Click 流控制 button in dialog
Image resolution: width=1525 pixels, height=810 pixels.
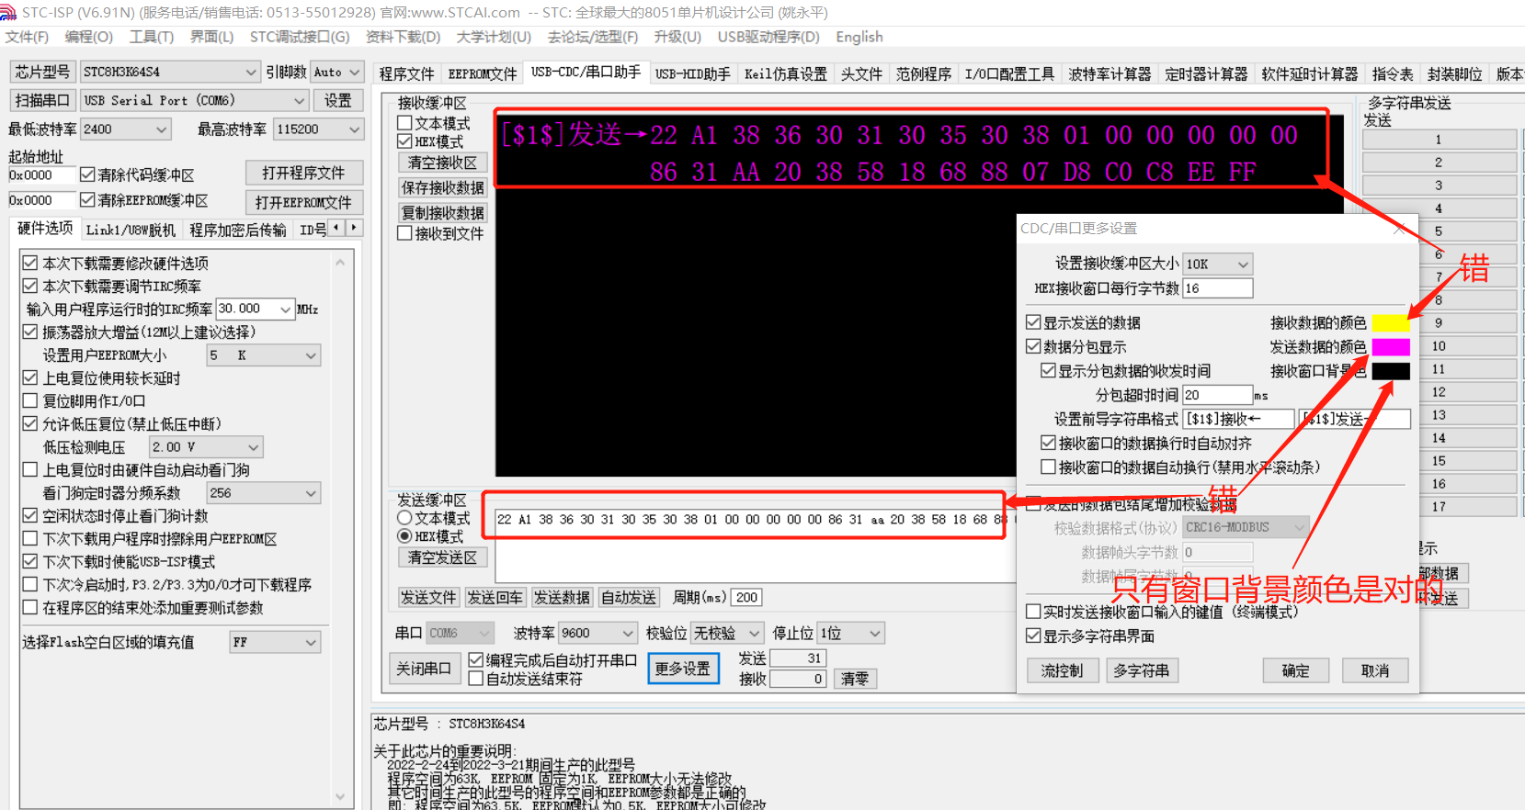[1062, 670]
